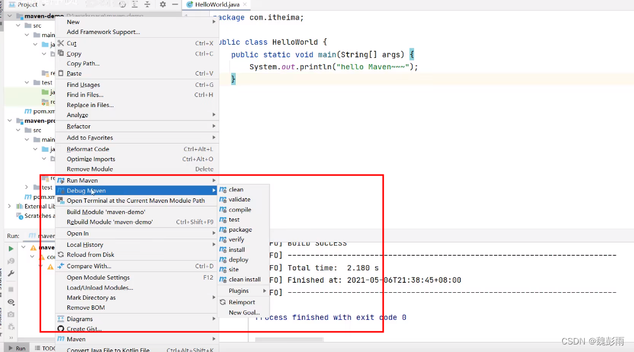The height and width of the screenshot is (352, 634).
Task: Collapse the maven-demo project node
Action: tap(9, 16)
